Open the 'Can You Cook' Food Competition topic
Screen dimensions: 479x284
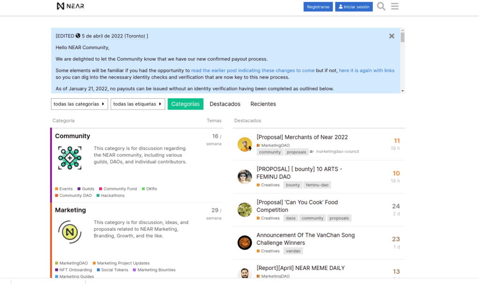297,206
